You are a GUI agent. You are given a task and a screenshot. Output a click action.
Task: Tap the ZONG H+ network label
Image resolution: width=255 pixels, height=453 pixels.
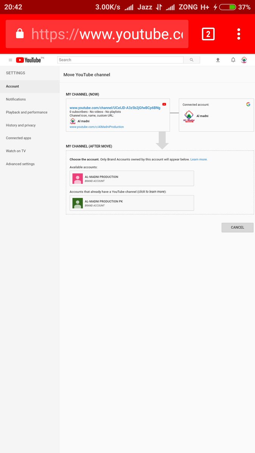pos(194,7)
